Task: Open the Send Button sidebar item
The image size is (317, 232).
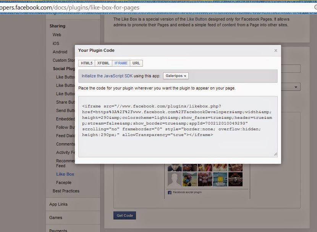Action: point(66,110)
